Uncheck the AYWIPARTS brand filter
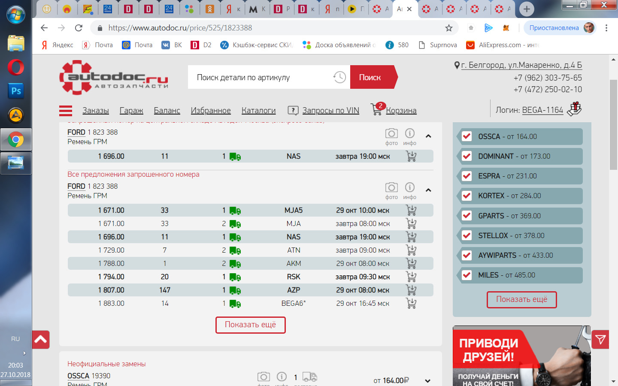 pyautogui.click(x=467, y=255)
